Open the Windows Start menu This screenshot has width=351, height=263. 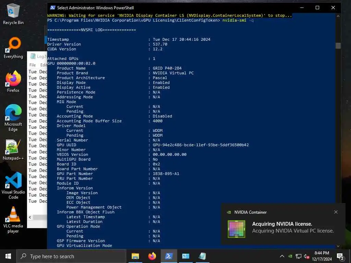[8, 256]
